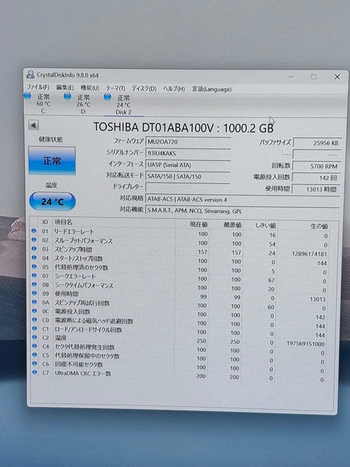Click status dot for row 01 リードエラーレート

[x=34, y=230]
